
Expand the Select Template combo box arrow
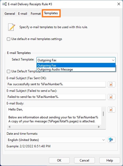pos(113,60)
